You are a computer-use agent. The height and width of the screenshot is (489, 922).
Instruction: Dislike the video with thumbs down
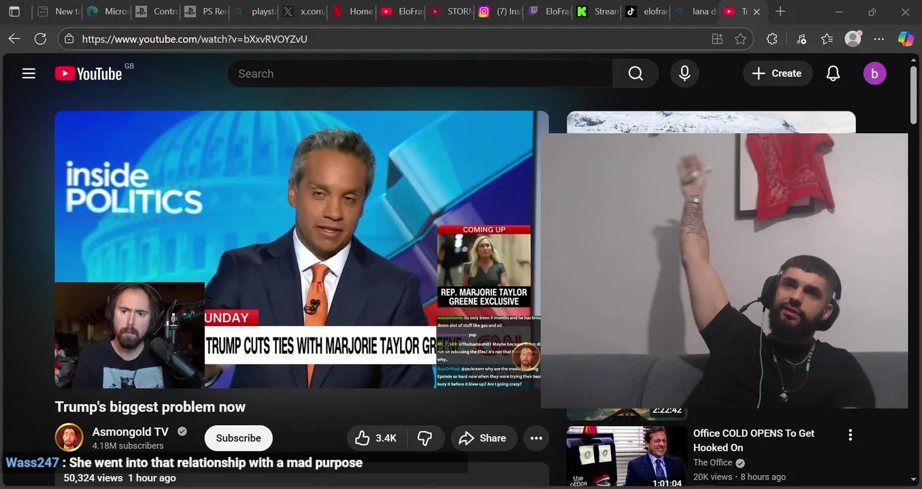click(425, 438)
